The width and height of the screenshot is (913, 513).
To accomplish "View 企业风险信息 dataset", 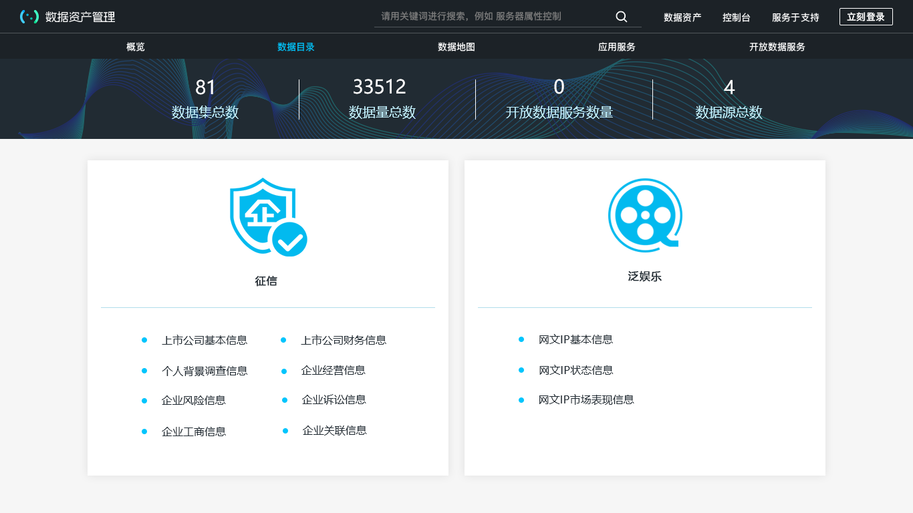I will pyautogui.click(x=194, y=400).
